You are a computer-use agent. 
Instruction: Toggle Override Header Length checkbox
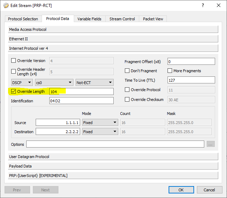click(x=13, y=71)
